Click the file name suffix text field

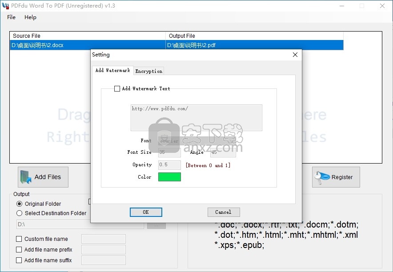(104, 260)
